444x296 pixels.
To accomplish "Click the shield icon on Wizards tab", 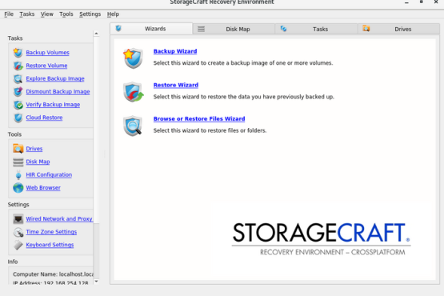I will tap(118, 28).
